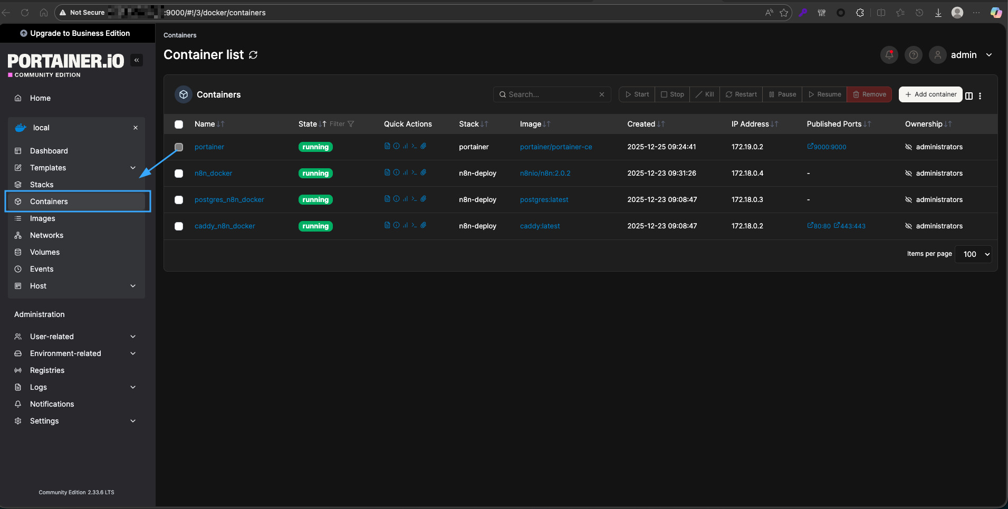1008x509 pixels.
Task: Open stats quick action for n8n_docker
Action: (405, 172)
